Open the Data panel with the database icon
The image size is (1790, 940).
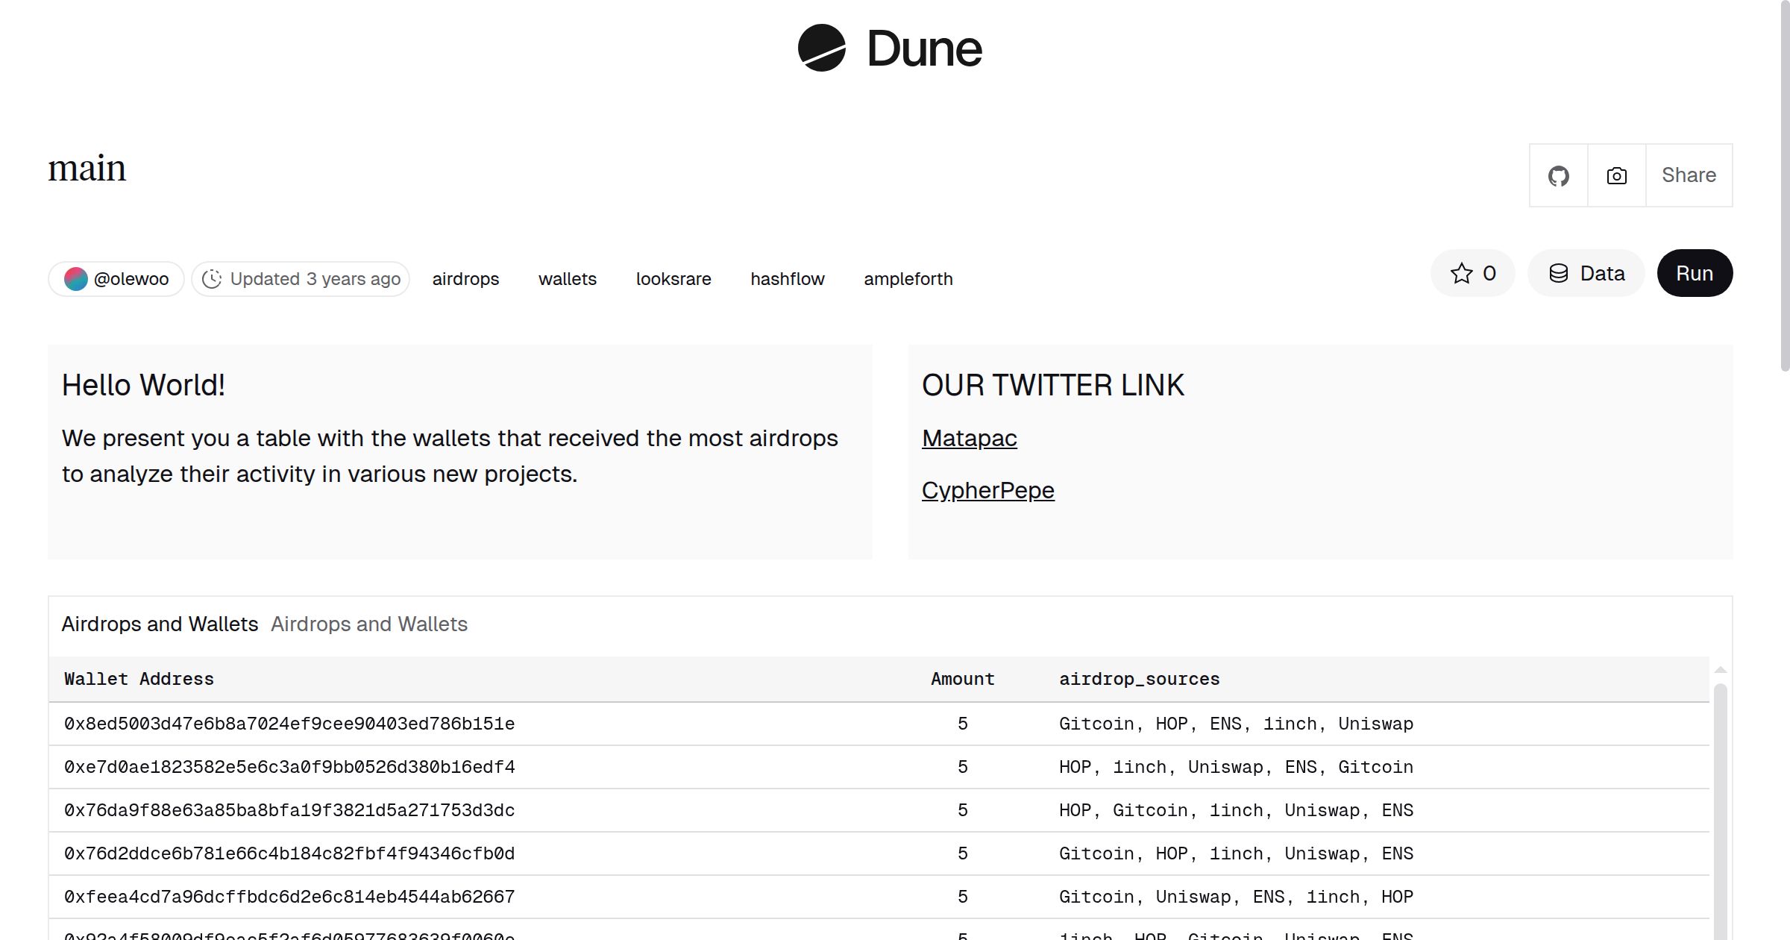pyautogui.click(x=1586, y=273)
